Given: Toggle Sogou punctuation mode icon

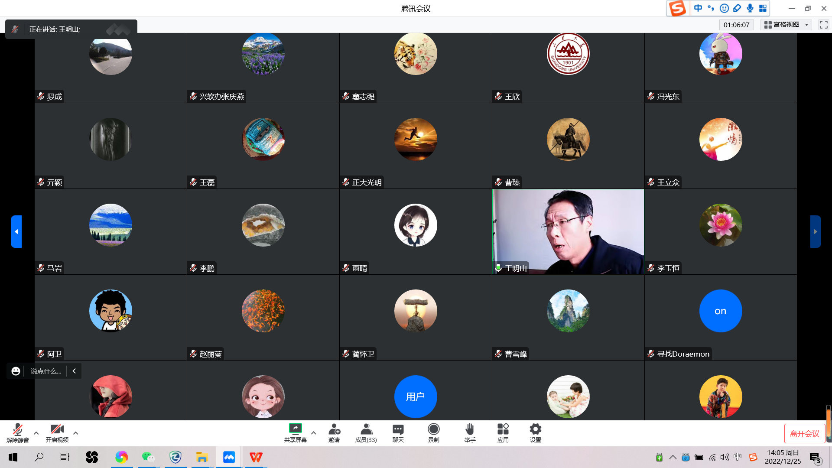Looking at the screenshot, I should 711,8.
